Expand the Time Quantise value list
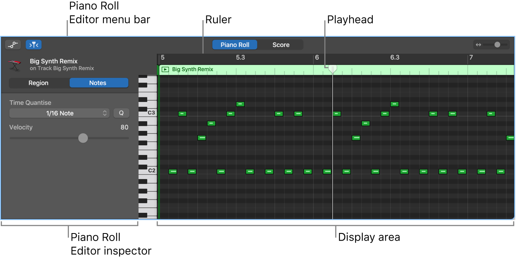The image size is (516, 260). [59, 113]
